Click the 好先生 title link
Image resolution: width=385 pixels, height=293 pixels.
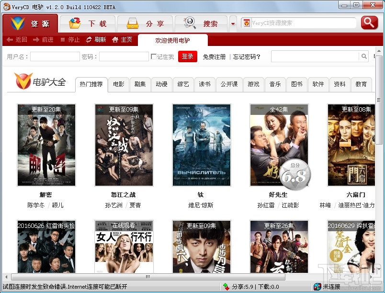(x=278, y=195)
